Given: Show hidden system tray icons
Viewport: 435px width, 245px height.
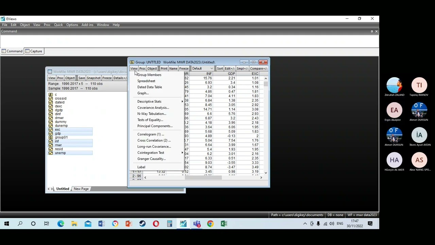Looking at the screenshot, I should coord(305,224).
